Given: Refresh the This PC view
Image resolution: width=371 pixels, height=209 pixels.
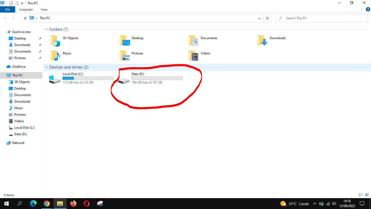Looking at the screenshot, I should click(267, 18).
